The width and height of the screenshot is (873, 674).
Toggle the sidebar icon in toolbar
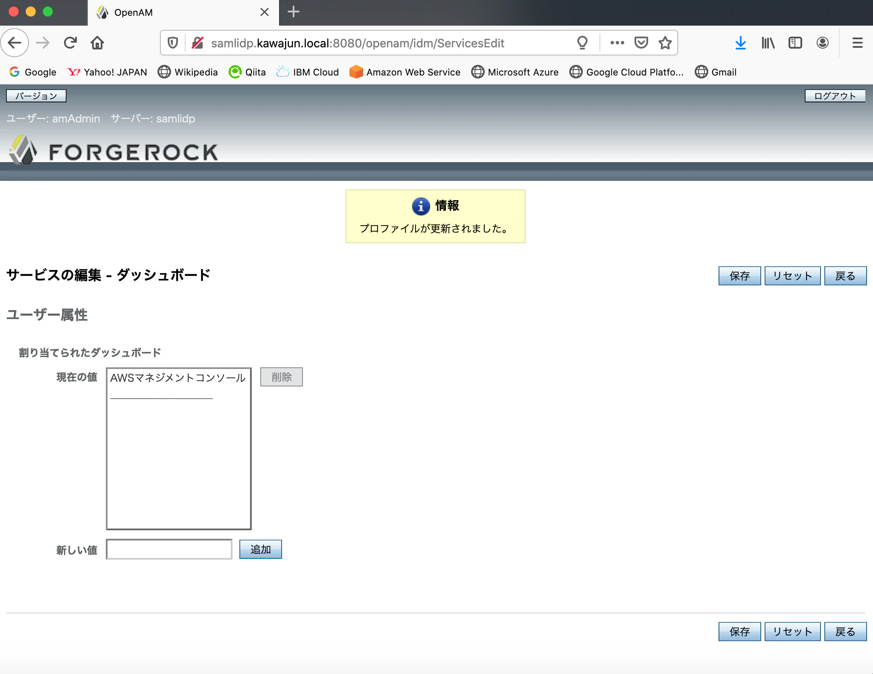[795, 43]
